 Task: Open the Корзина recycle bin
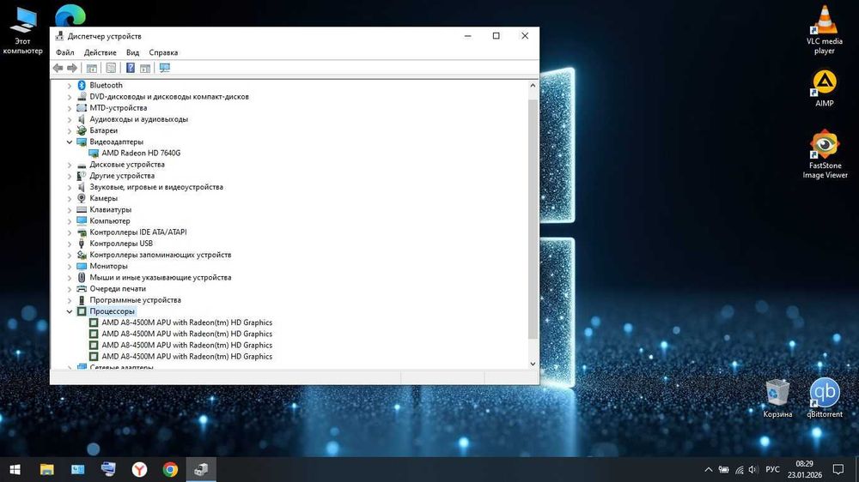777,398
